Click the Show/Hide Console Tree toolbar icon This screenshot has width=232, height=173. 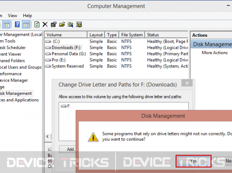[7, 24]
